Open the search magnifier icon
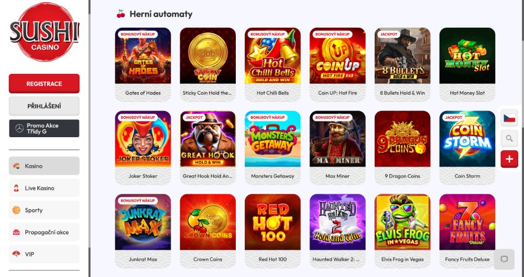The height and width of the screenshot is (277, 524). click(509, 138)
